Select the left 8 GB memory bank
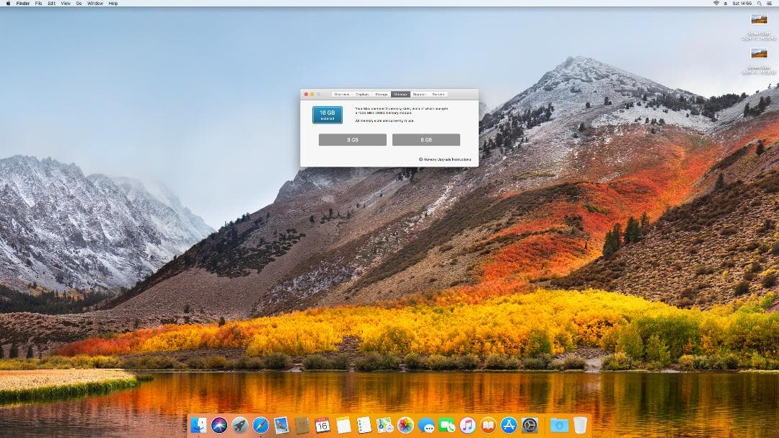The image size is (779, 438). 353,139
